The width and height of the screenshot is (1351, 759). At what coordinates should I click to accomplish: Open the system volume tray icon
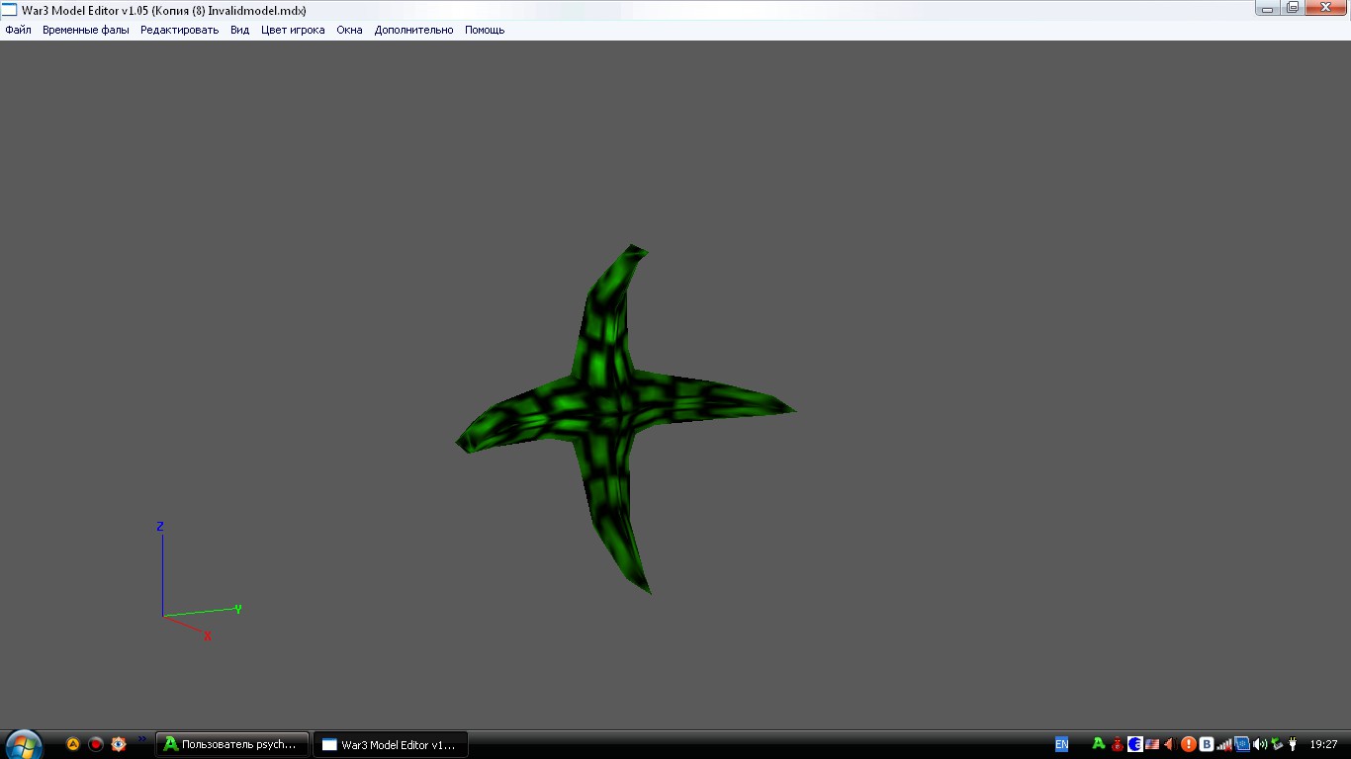[1260, 744]
